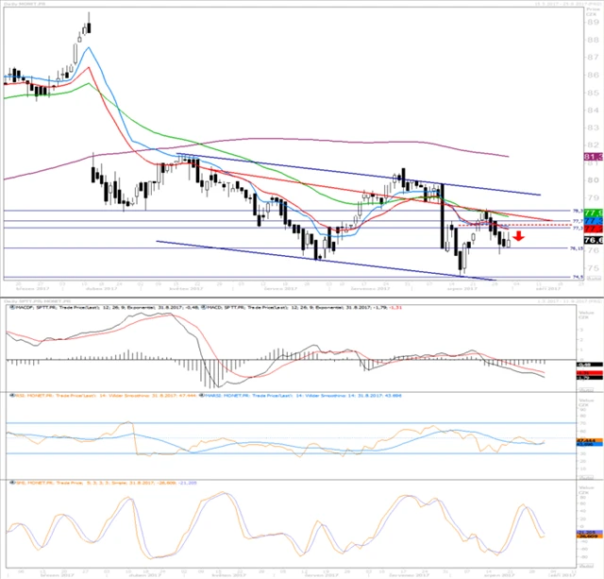Click the tallest candlestick near 89 peak
The image size is (604, 579).
pyautogui.click(x=87, y=25)
